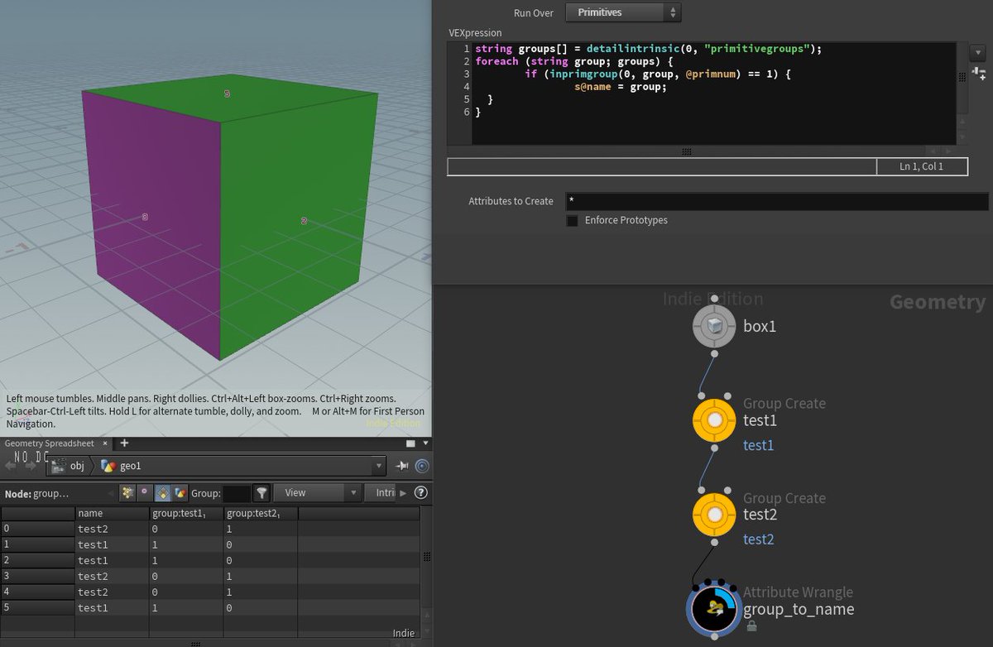Switch to Geometry Spreadsheet tab
Screen dimensions: 993x647
(50, 443)
